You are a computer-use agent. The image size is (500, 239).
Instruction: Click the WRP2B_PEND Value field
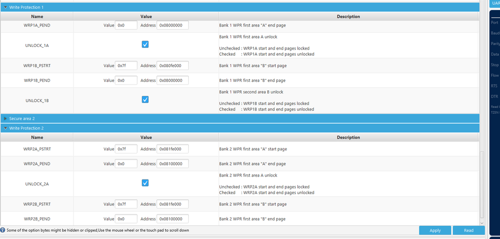(126, 219)
